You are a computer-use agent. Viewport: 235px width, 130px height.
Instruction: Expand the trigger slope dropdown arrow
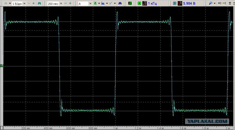tap(115, 3)
